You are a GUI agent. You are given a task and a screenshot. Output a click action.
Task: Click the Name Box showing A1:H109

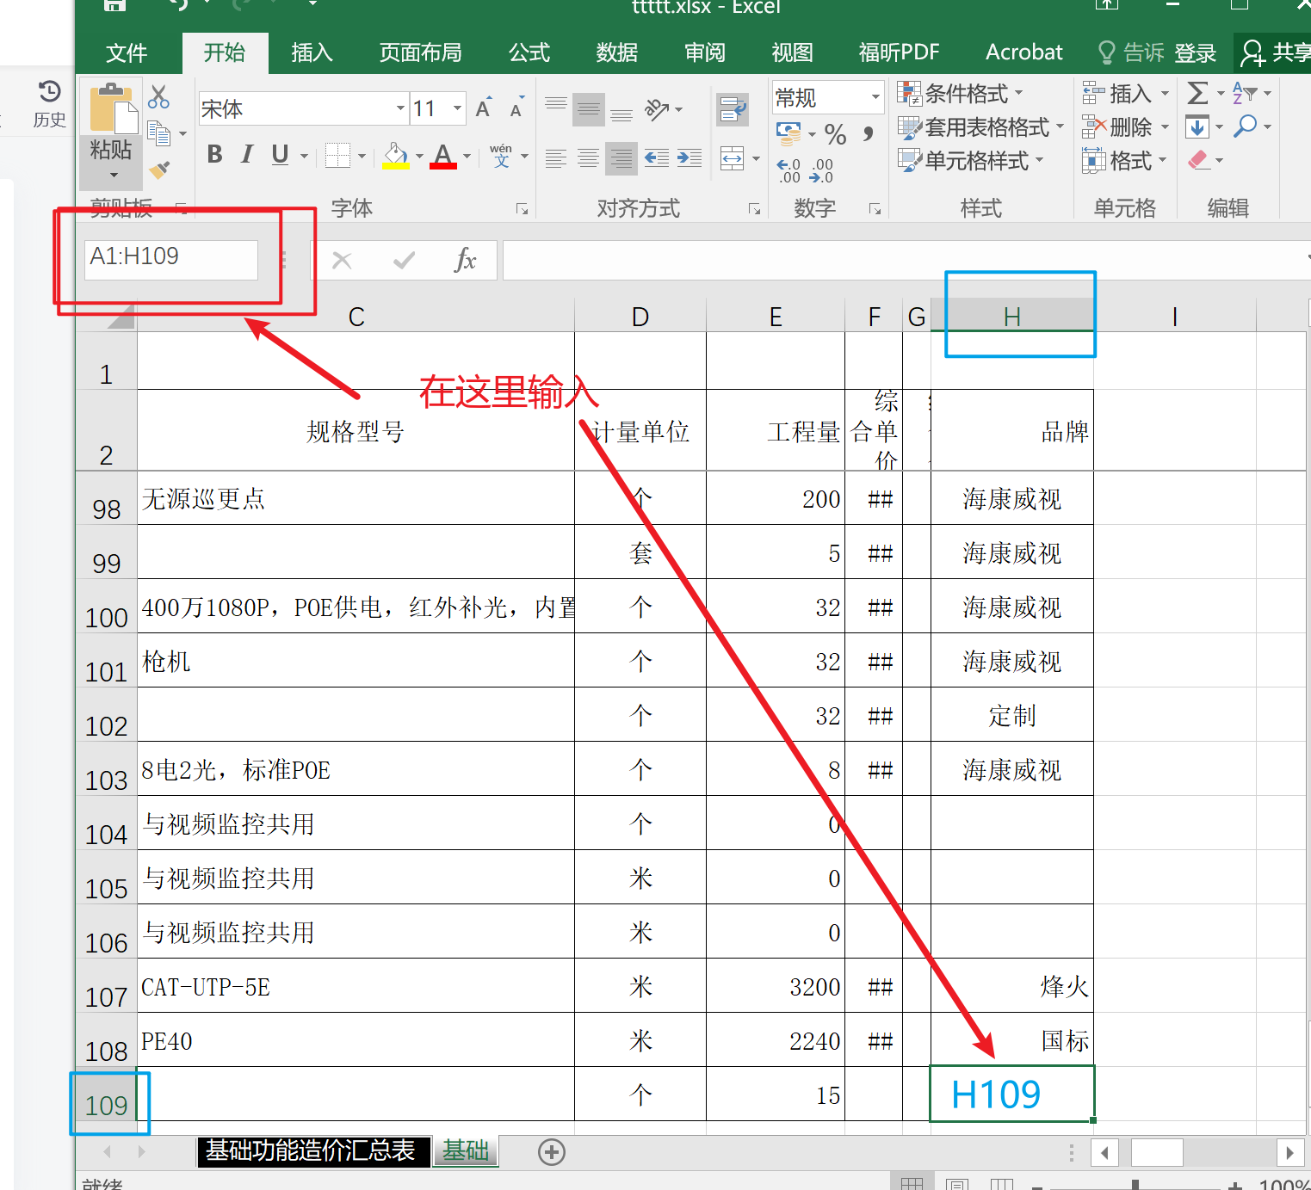[x=170, y=259]
